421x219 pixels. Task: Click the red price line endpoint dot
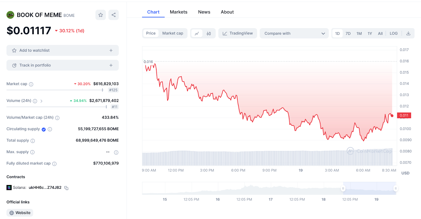(x=392, y=116)
